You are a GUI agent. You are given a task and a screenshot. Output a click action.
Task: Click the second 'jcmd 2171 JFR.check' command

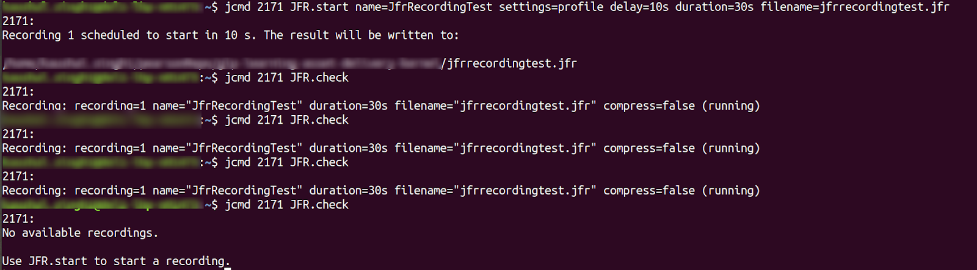click(286, 120)
